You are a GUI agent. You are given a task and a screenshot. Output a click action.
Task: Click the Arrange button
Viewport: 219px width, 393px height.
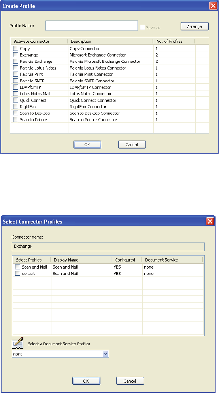pyautogui.click(x=194, y=26)
